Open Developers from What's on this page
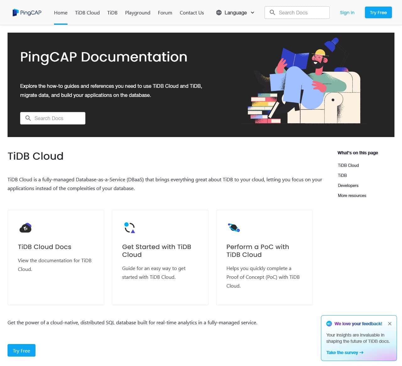 [348, 185]
